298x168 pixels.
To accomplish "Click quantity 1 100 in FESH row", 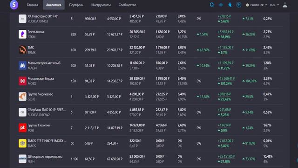I will point(74,159).
